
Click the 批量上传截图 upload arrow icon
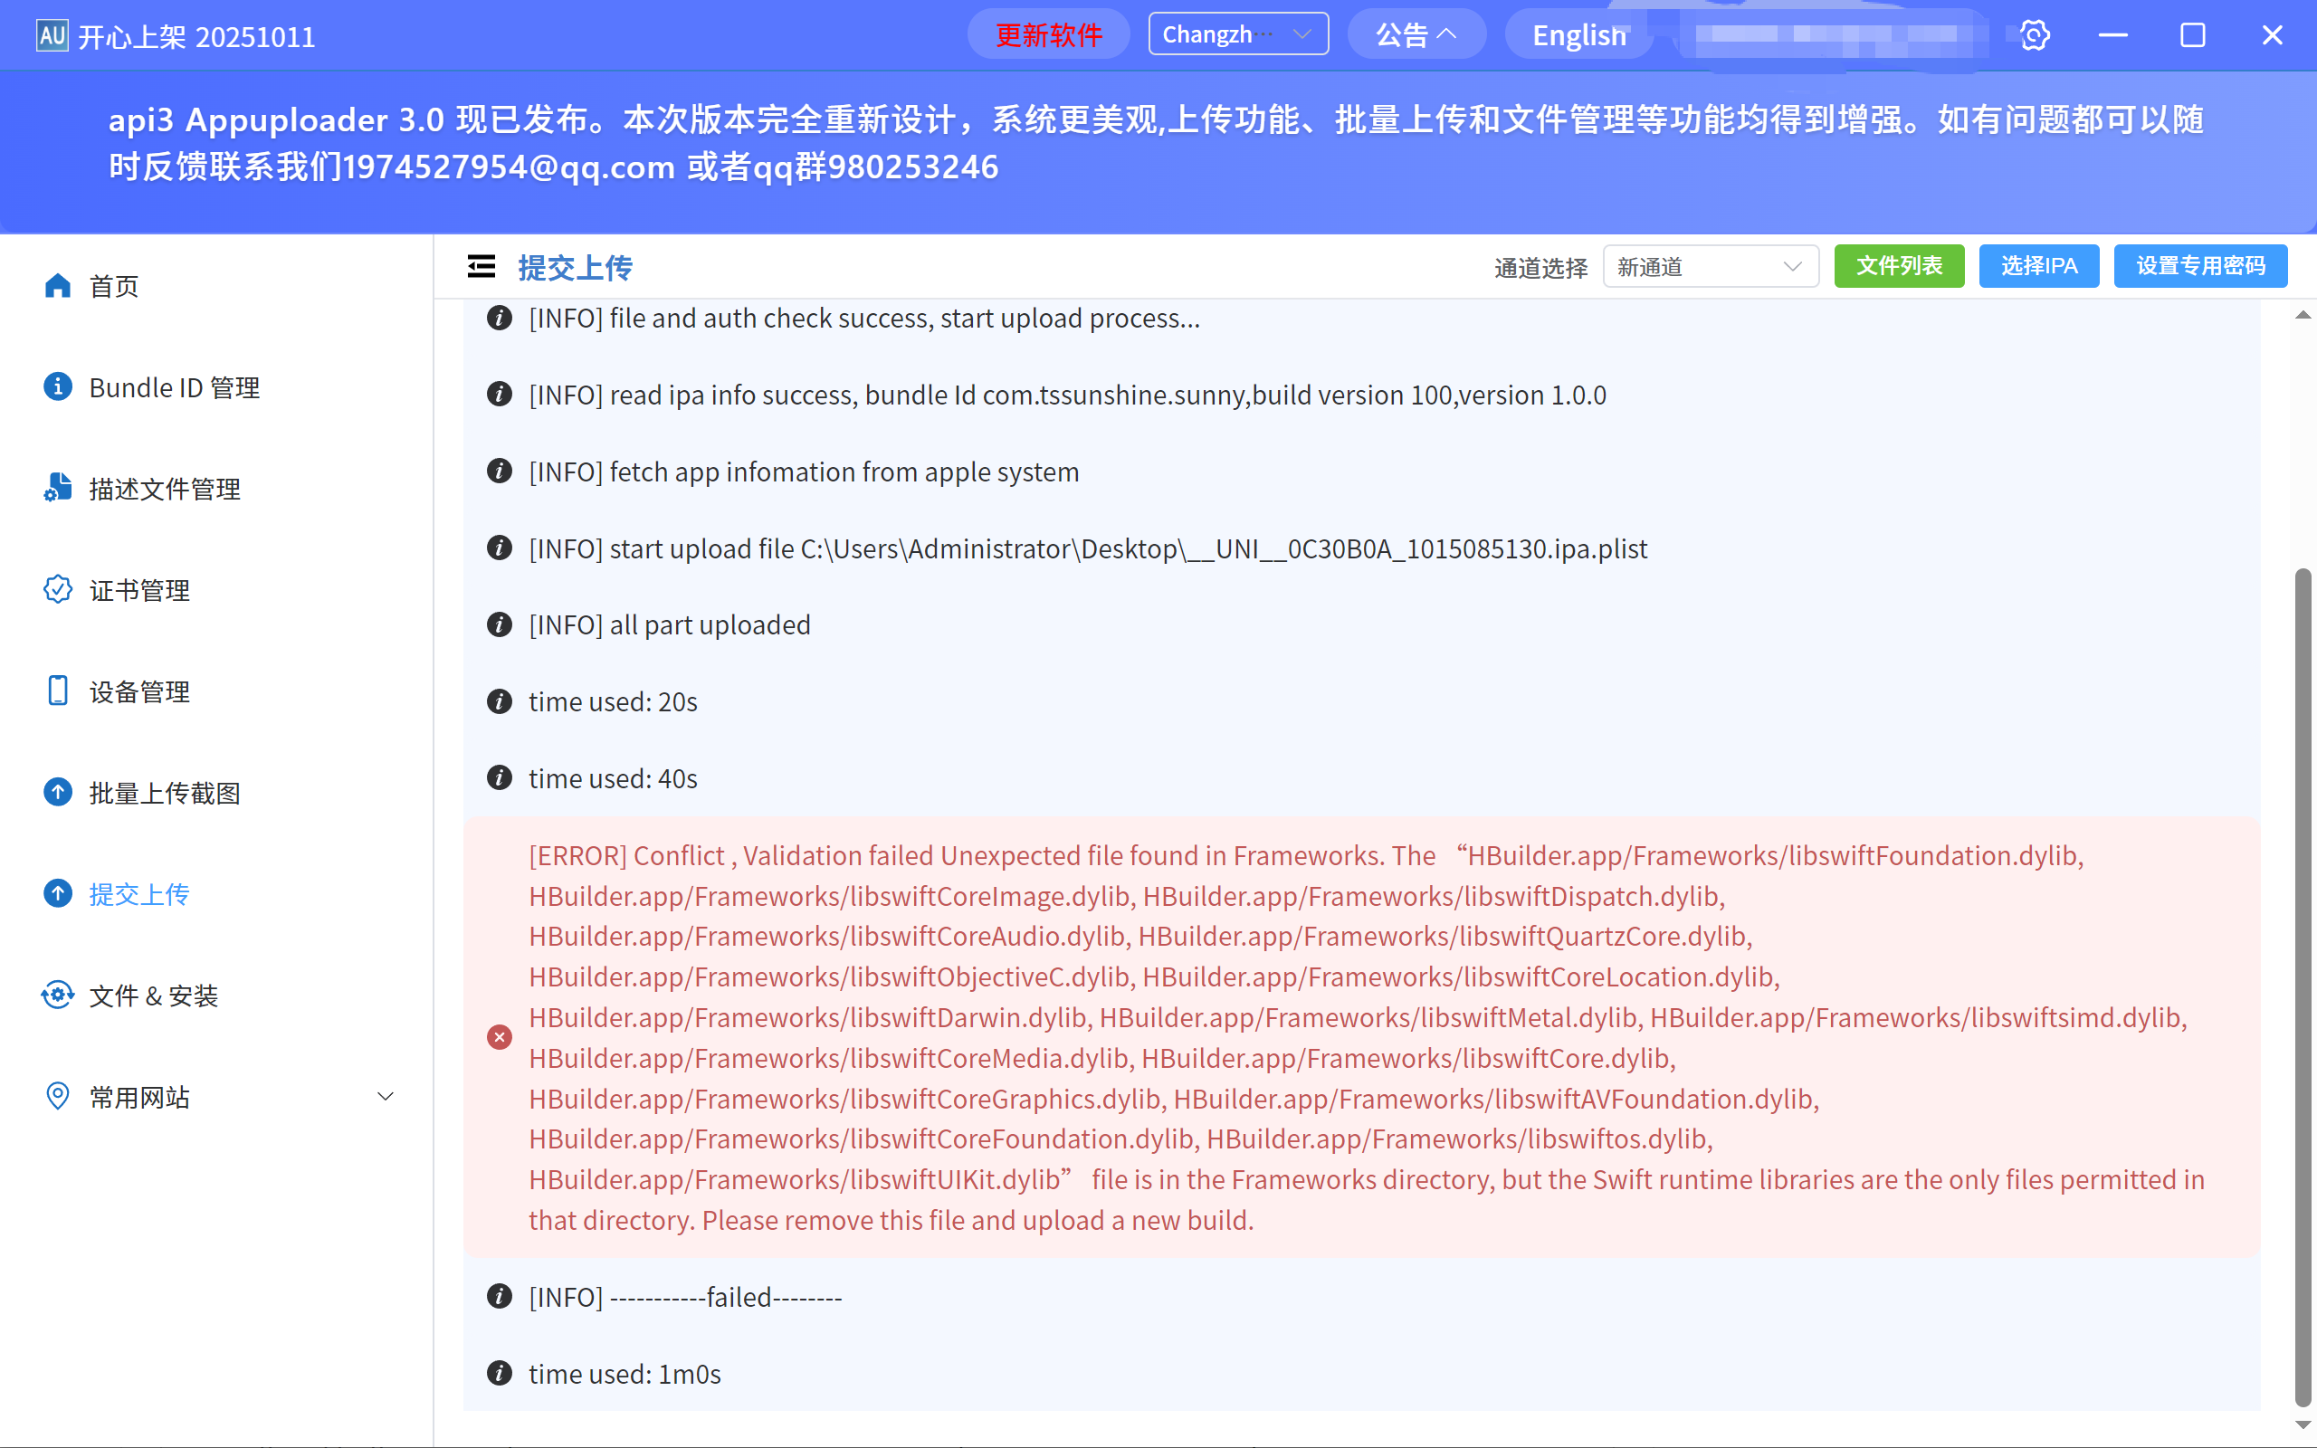[x=57, y=792]
